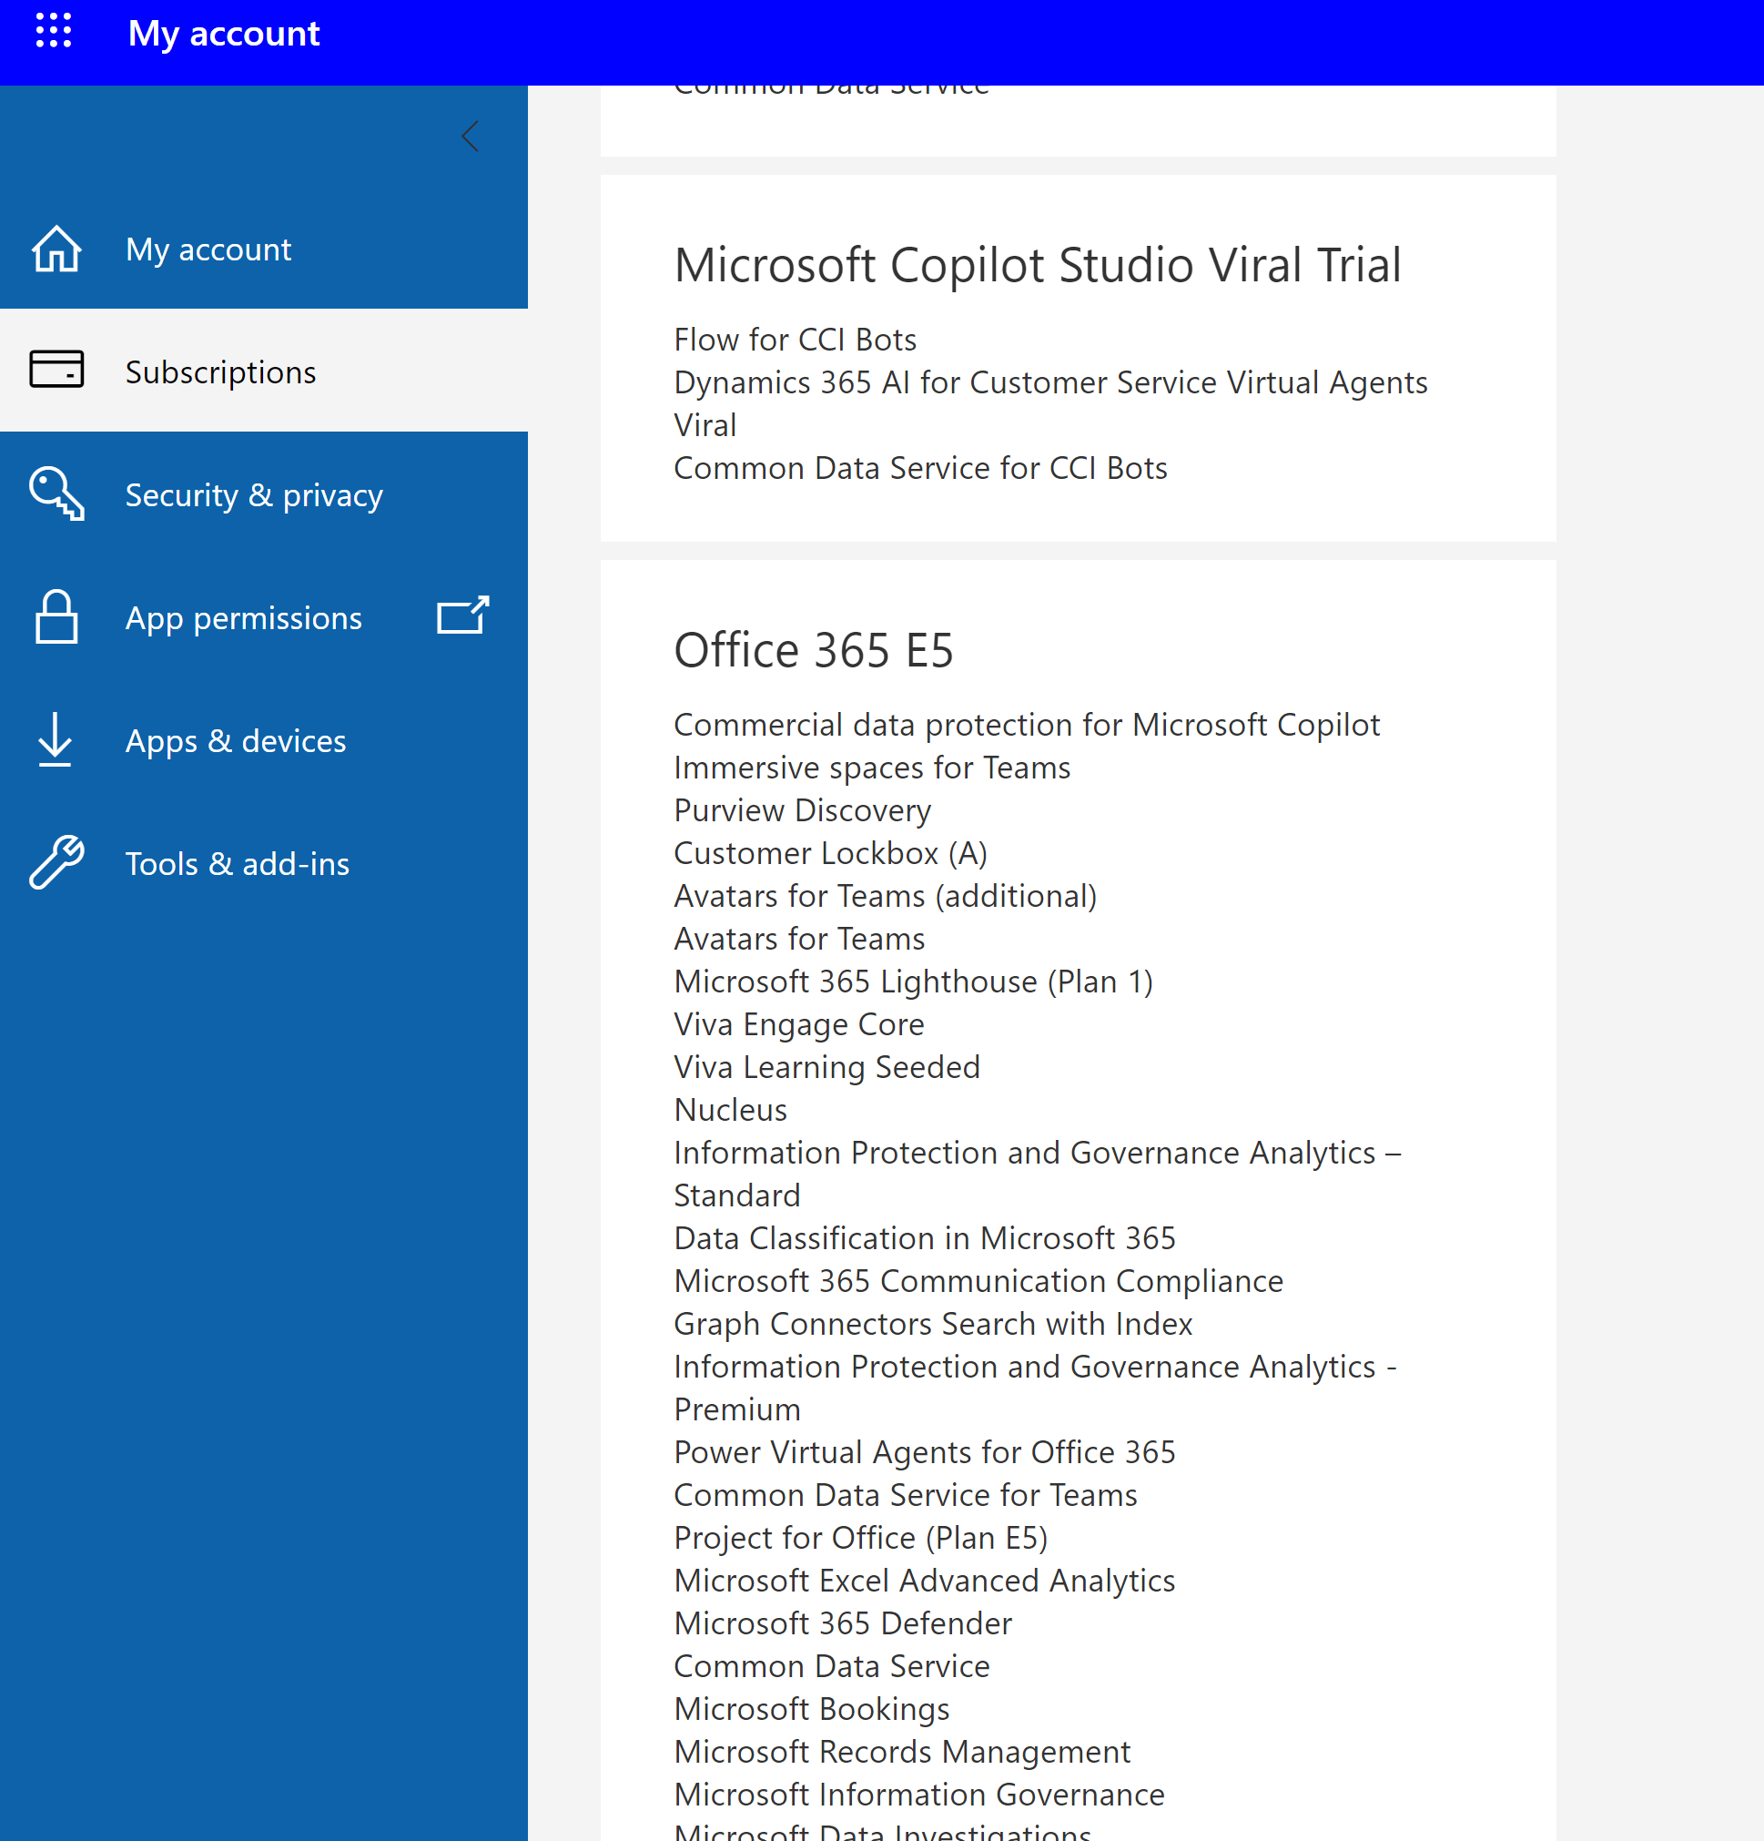Click Microsoft Excel Advanced Analytics
Image resolution: width=1764 pixels, height=1841 pixels.
click(x=924, y=1580)
